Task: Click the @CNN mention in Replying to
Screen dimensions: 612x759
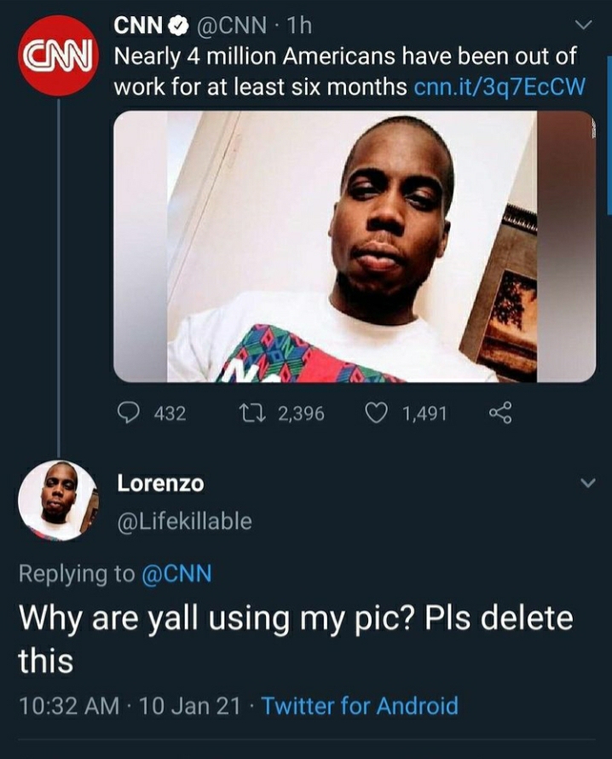Action: tap(174, 574)
